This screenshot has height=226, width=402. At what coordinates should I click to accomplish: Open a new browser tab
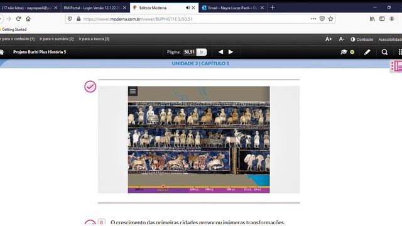point(273,8)
